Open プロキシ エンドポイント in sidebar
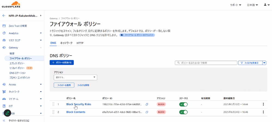Screen dimensions: 272x122 20,78
